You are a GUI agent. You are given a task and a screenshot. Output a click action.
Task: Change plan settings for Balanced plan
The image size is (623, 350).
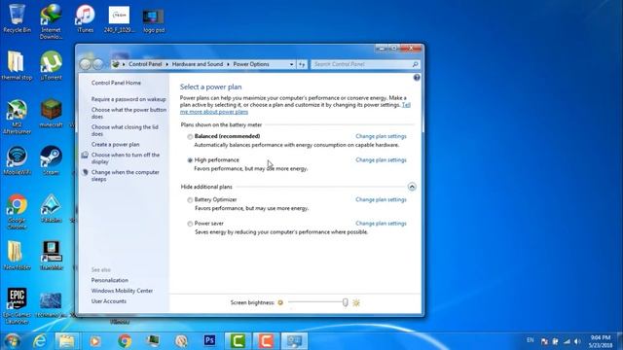coord(381,136)
